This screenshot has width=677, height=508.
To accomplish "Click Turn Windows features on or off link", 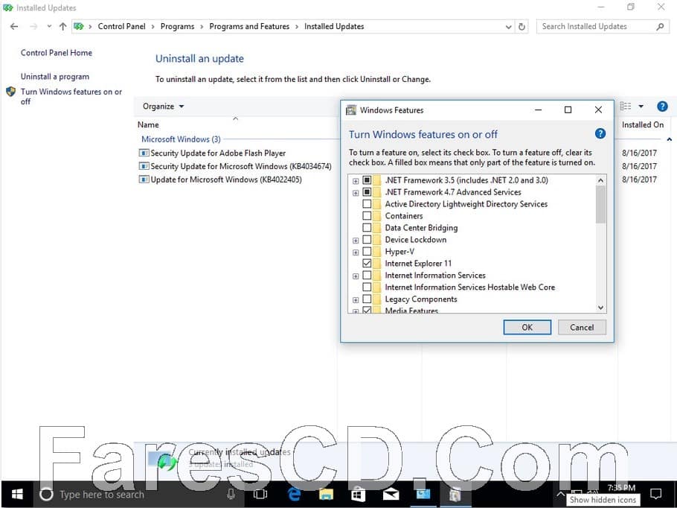I will (x=71, y=96).
